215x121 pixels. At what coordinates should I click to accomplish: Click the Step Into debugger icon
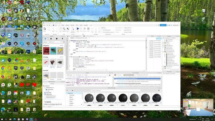tap(92, 29)
